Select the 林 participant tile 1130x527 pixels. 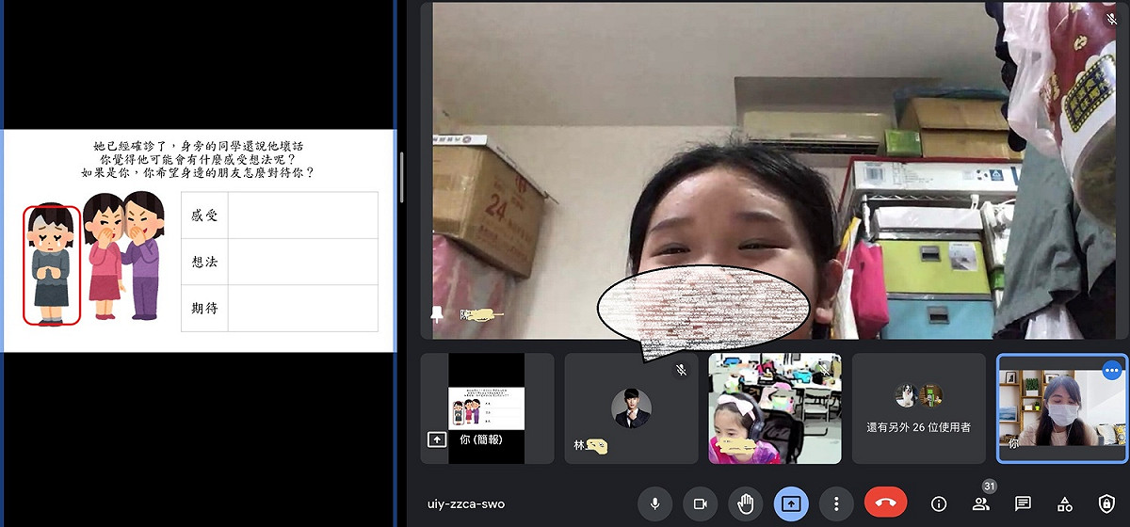point(631,408)
